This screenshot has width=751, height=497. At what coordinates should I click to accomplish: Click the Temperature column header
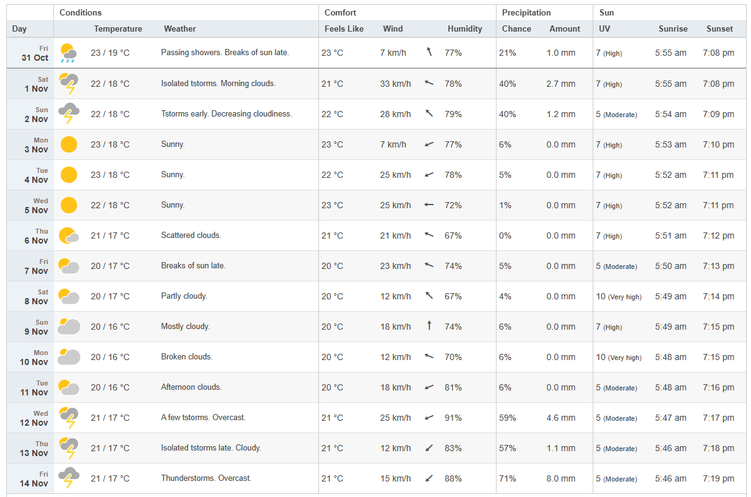[118, 29]
